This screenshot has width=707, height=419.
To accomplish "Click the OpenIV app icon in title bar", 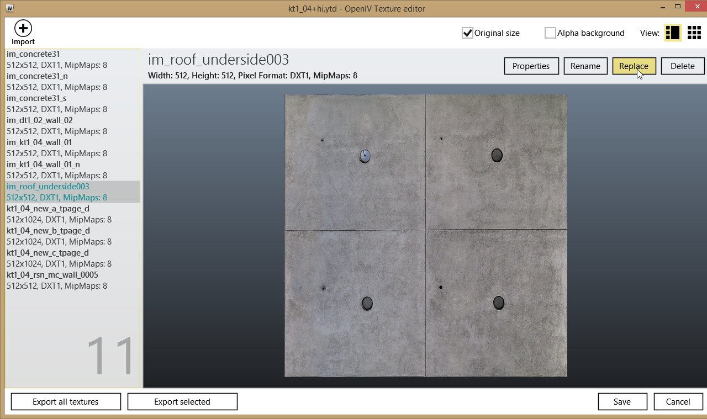I will [10, 8].
